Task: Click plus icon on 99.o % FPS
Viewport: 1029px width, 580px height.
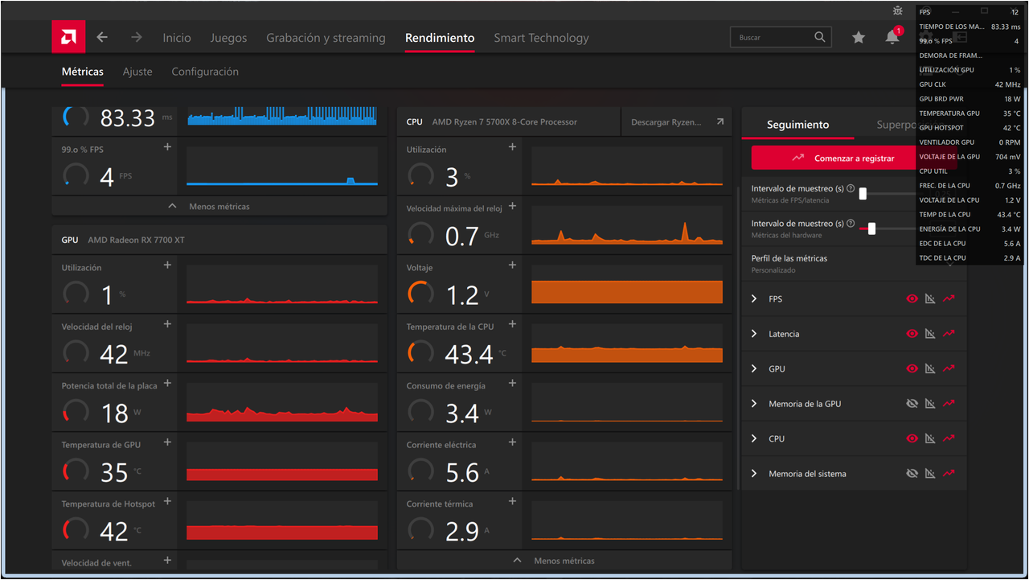Action: (167, 147)
